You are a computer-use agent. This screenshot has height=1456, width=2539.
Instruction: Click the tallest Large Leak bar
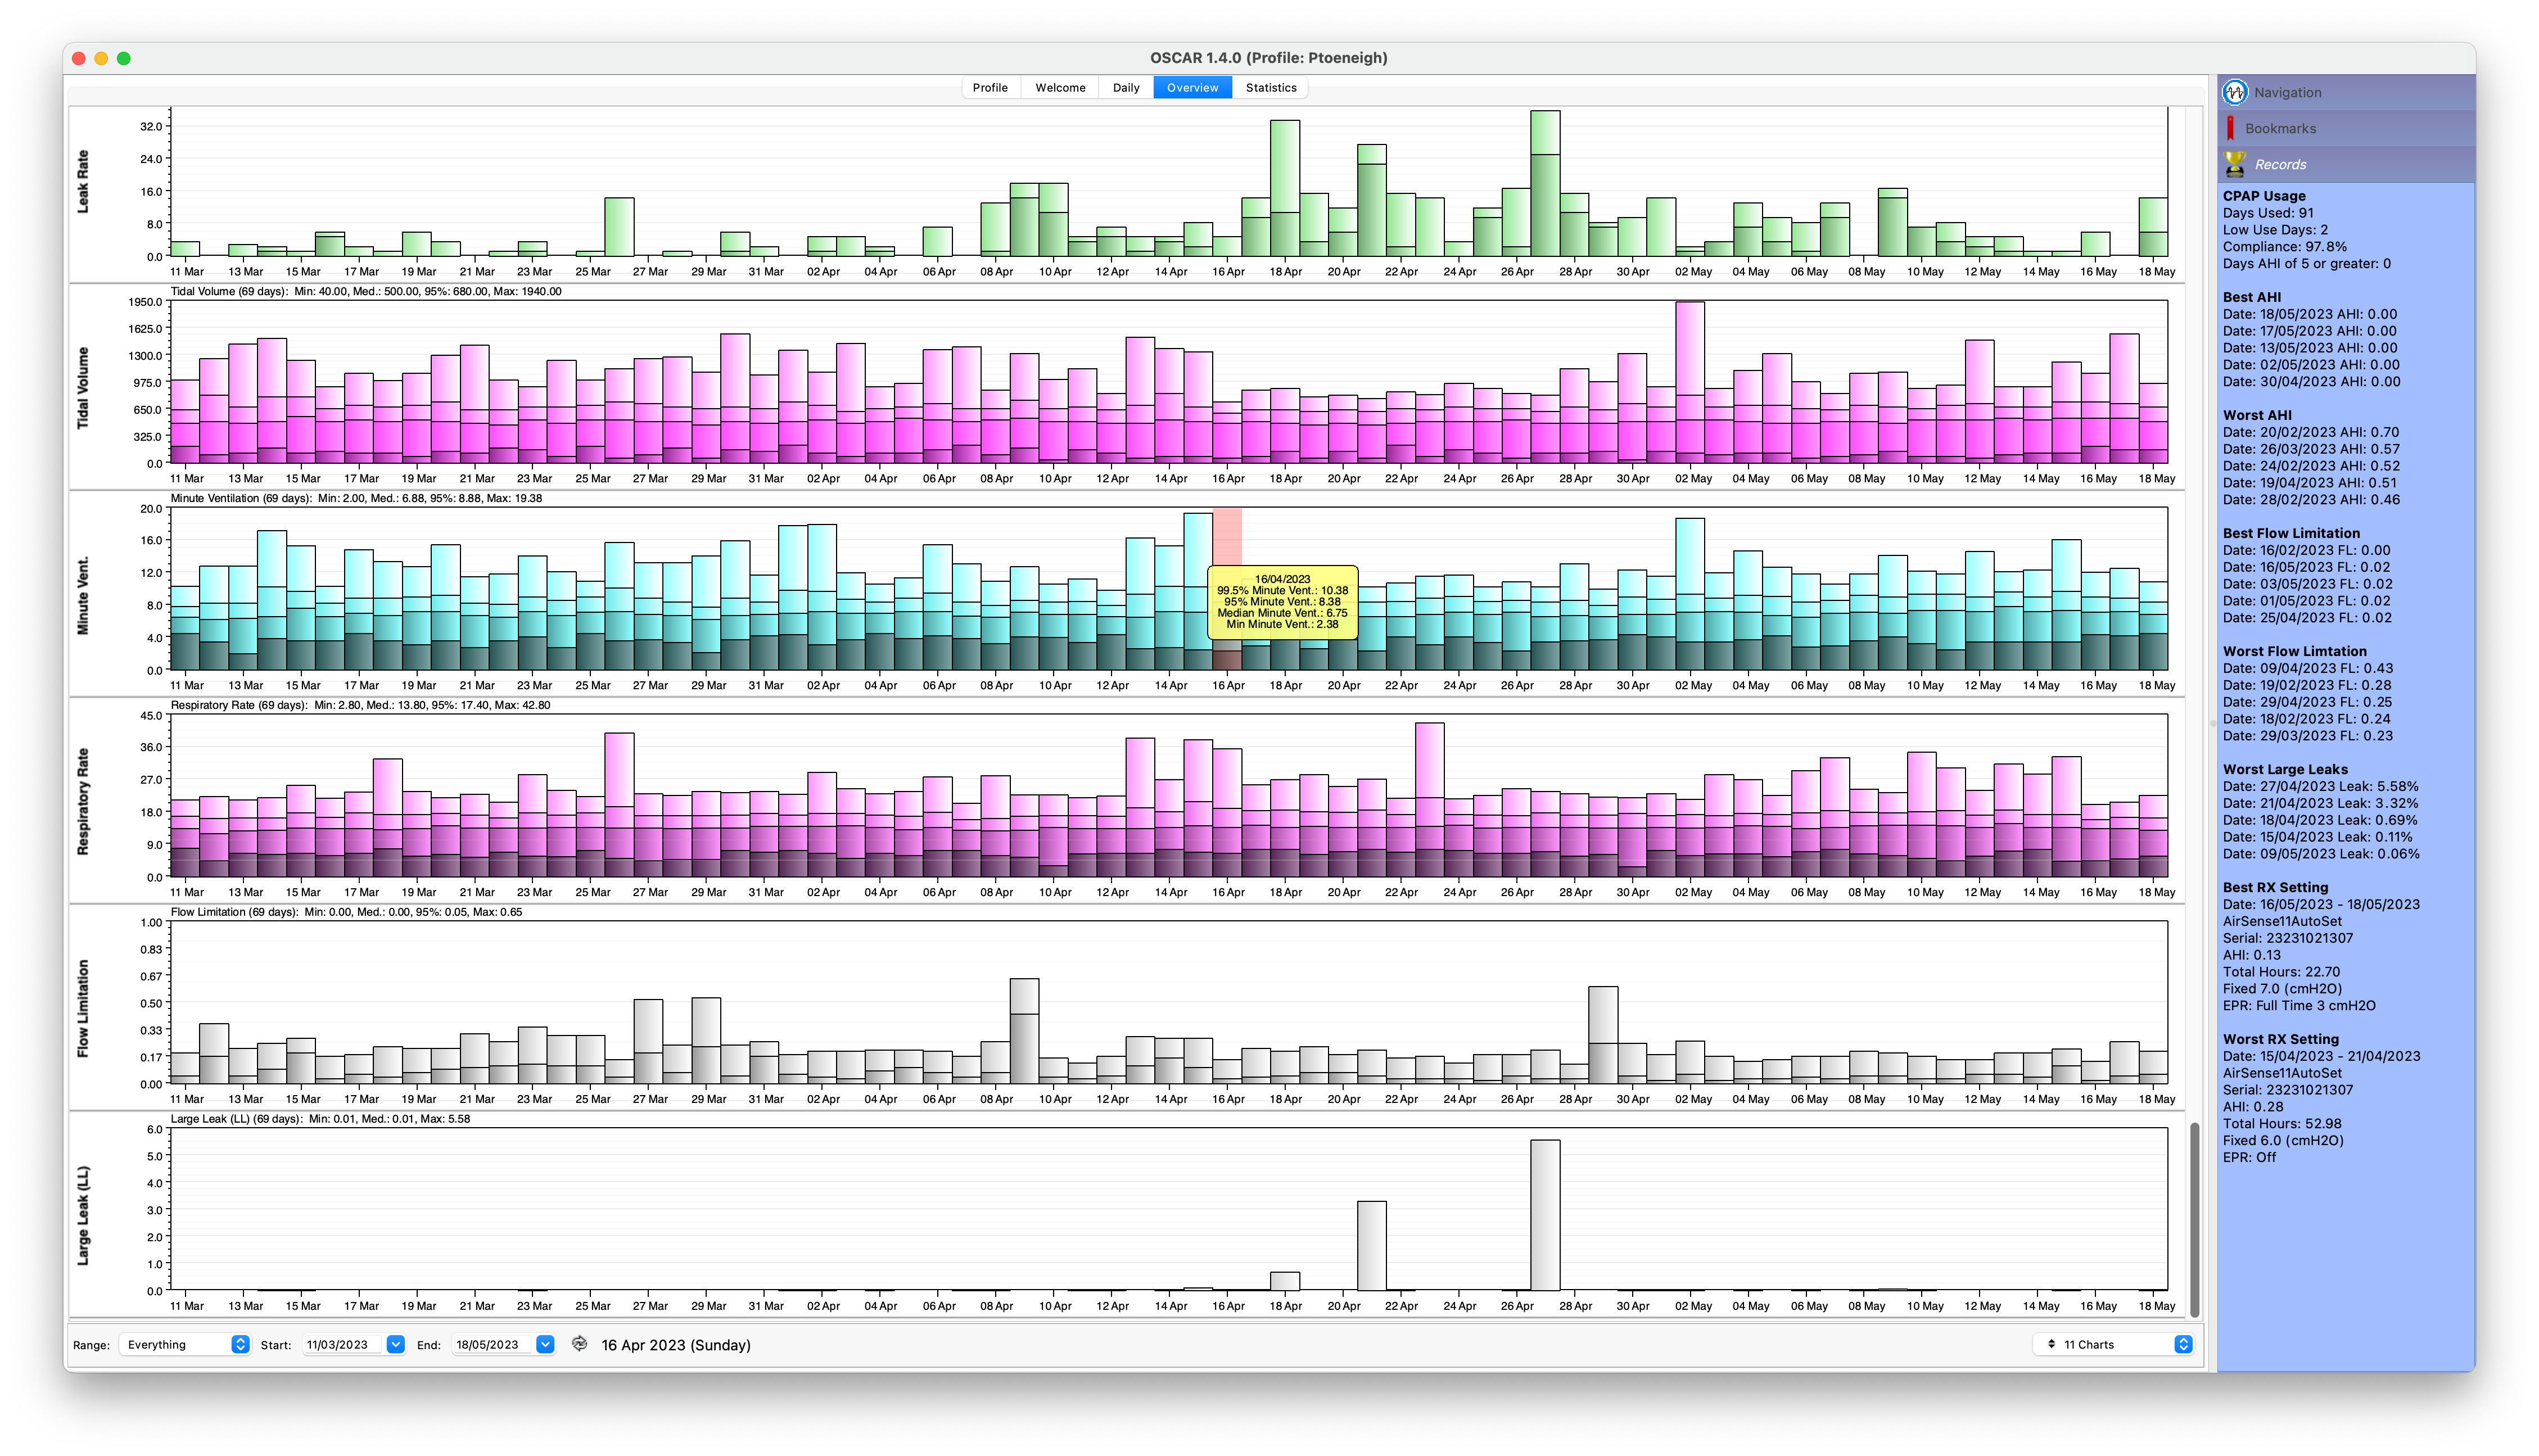[x=1545, y=1214]
